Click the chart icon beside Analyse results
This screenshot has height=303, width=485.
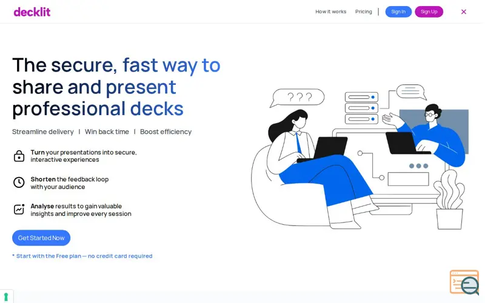[x=19, y=209]
